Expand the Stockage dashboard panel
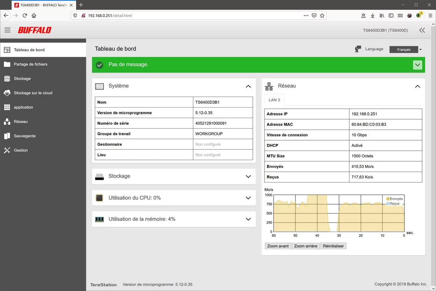436x291 pixels. [248, 177]
